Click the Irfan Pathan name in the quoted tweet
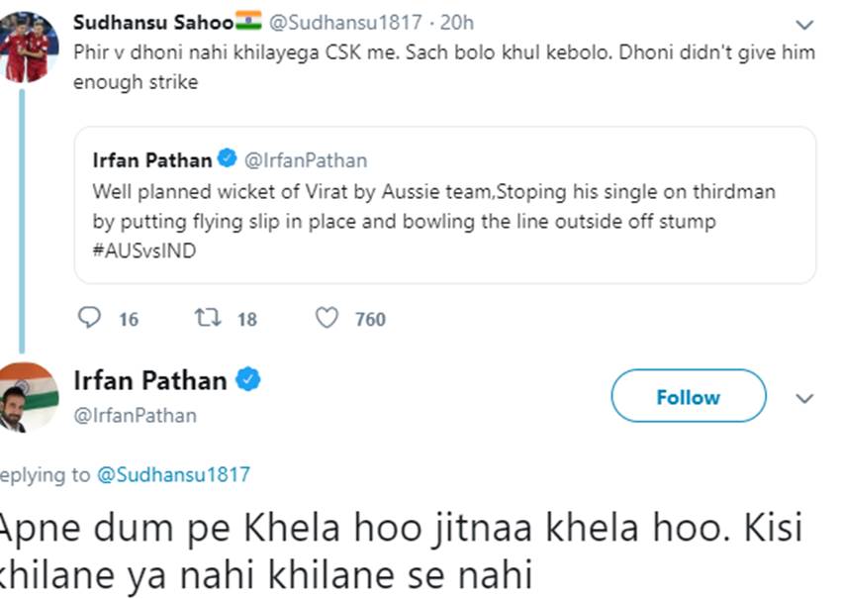The height and width of the screenshot is (599, 841). point(151,159)
